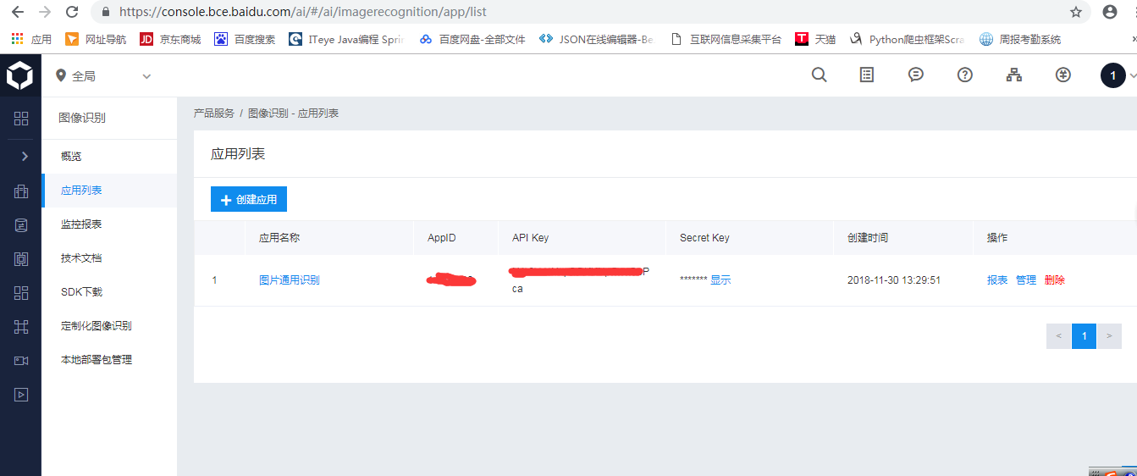The width and height of the screenshot is (1137, 476).
Task: Open the play button icon in the dark sidebar
Action: (x=21, y=395)
